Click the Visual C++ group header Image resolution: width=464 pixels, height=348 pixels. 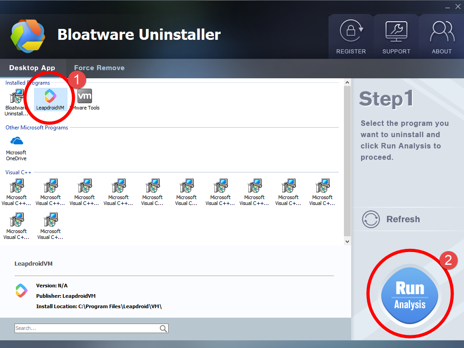click(x=18, y=172)
